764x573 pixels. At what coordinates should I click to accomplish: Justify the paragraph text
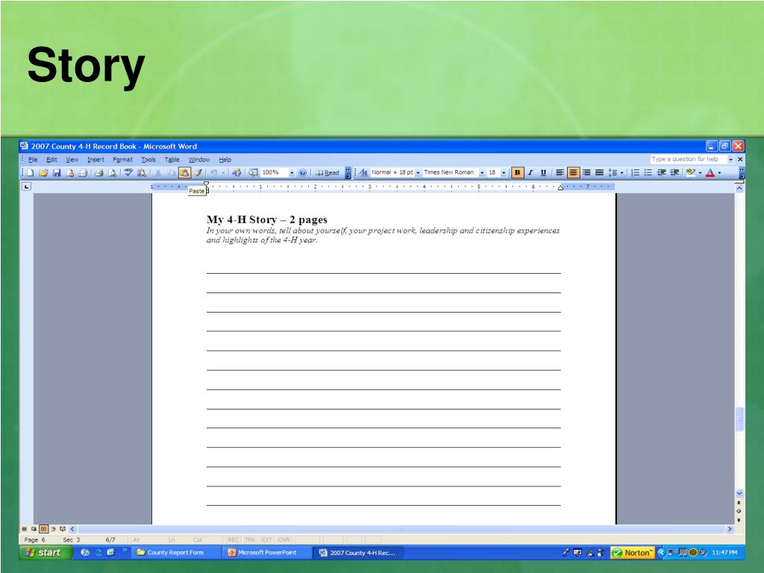pyautogui.click(x=599, y=172)
